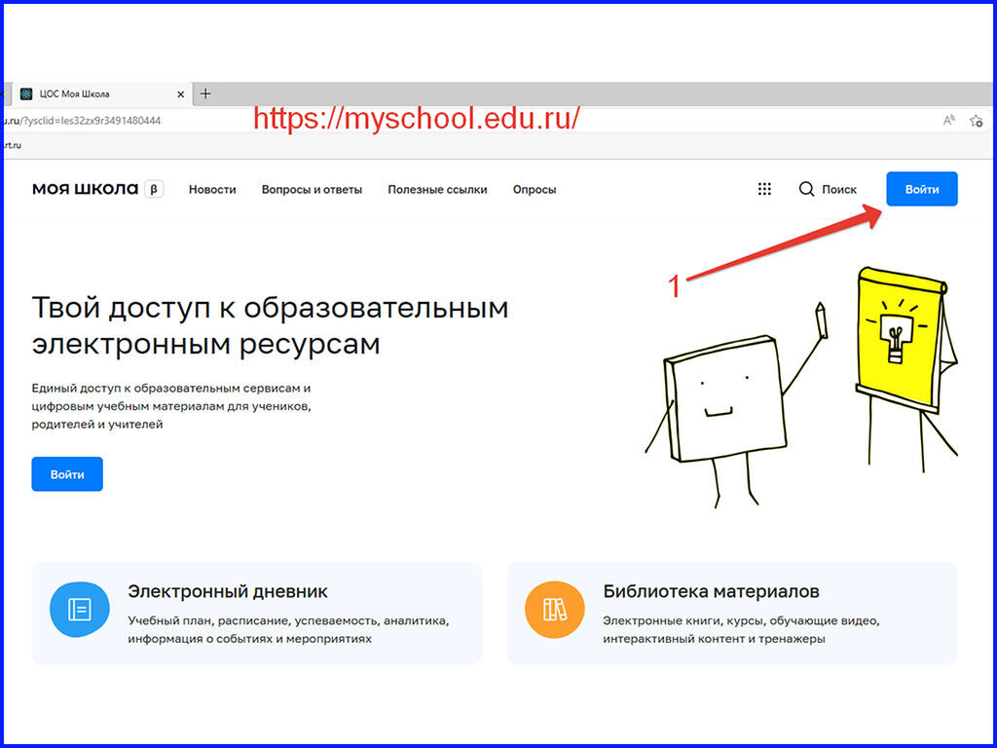Viewport: 997px width, 748px height.
Task: Open the apps grid icon in header
Action: 766,189
